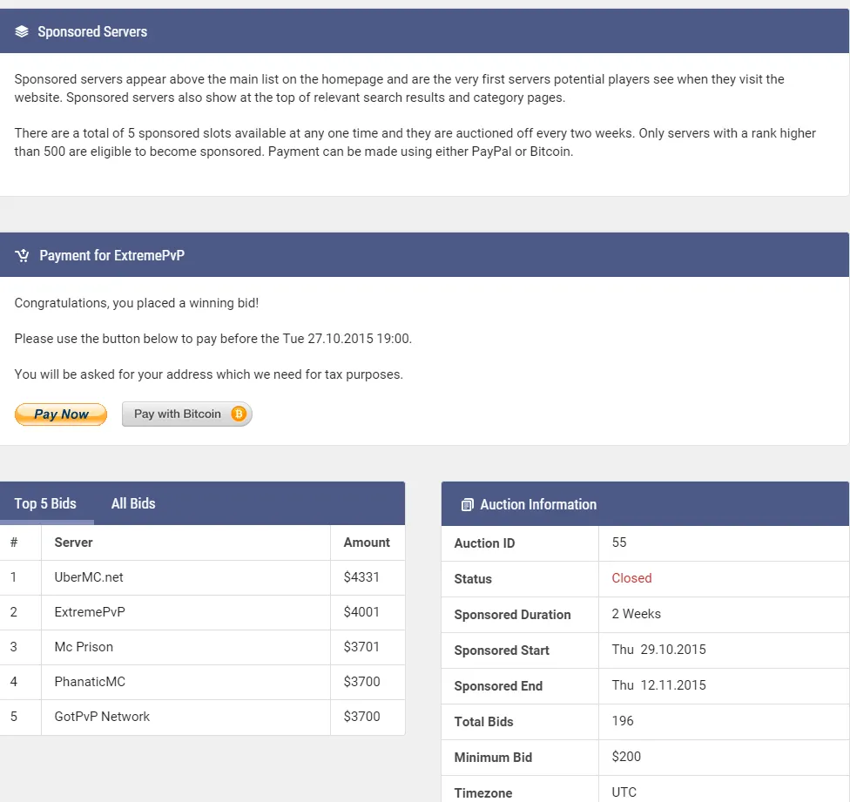Image resolution: width=850 pixels, height=802 pixels.
Task: Click the Sponsored Servers layers icon
Action: 22,31
